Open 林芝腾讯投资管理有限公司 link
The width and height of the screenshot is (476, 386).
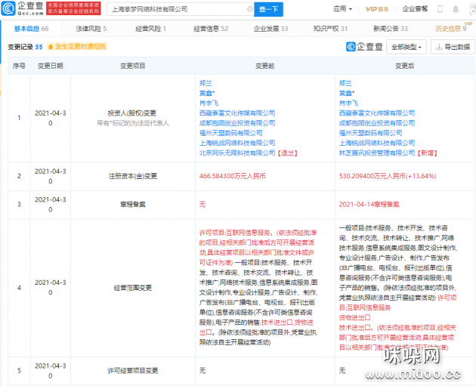(x=377, y=153)
